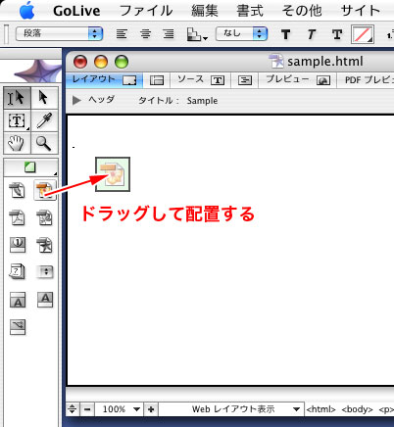Open the なし dropdown
Viewport: 394px width, 427px height.
coord(242,33)
